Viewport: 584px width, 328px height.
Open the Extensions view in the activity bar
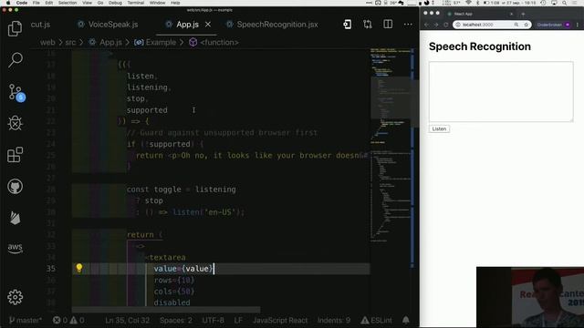[x=15, y=155]
